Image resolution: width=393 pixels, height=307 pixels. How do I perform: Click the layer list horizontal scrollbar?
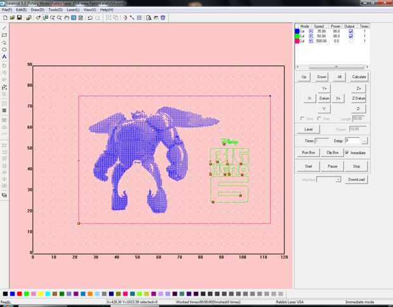tap(332, 67)
